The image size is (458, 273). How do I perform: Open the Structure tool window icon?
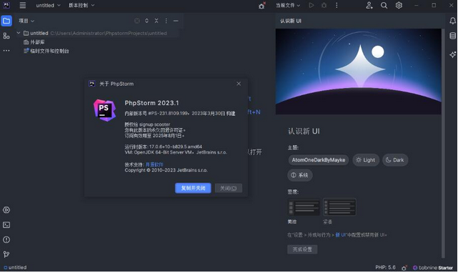[x=6, y=36]
